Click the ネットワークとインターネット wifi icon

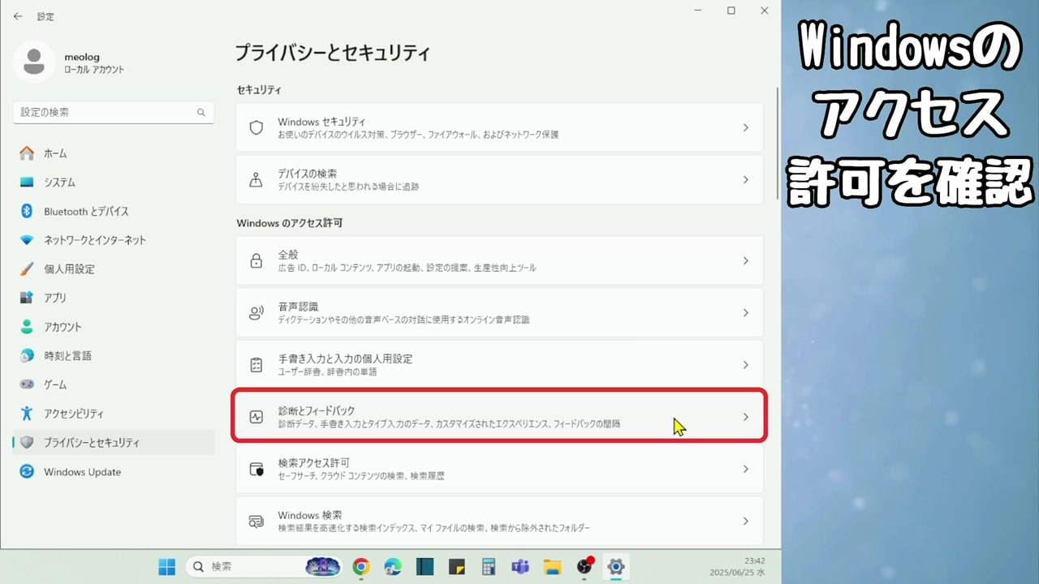point(27,240)
